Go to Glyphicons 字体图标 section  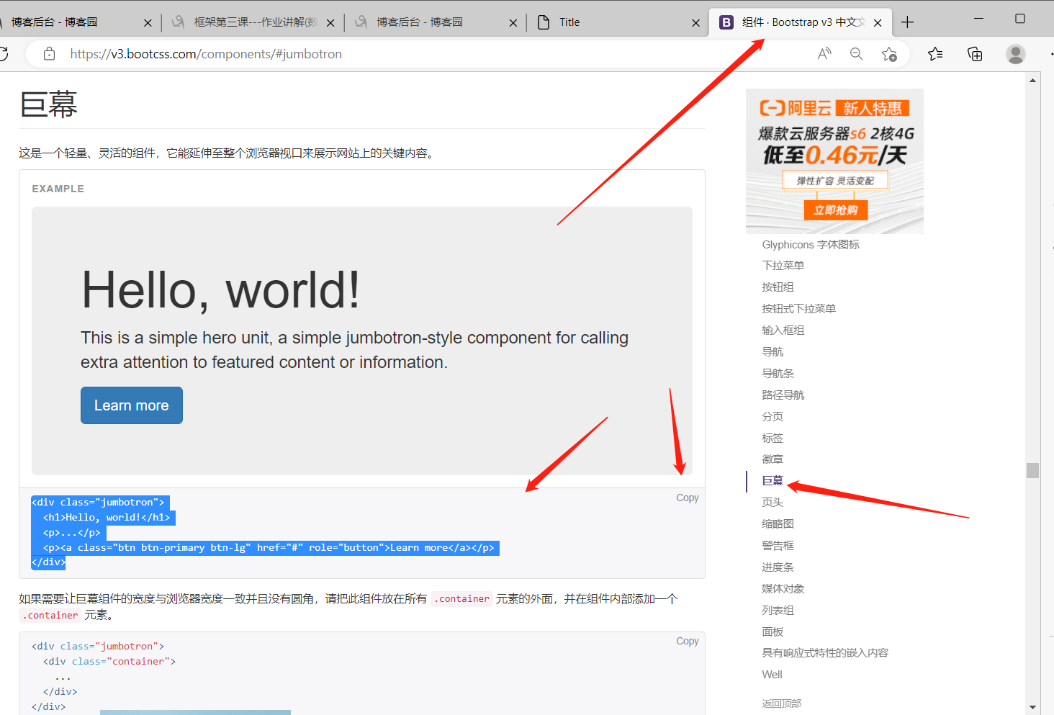click(811, 245)
